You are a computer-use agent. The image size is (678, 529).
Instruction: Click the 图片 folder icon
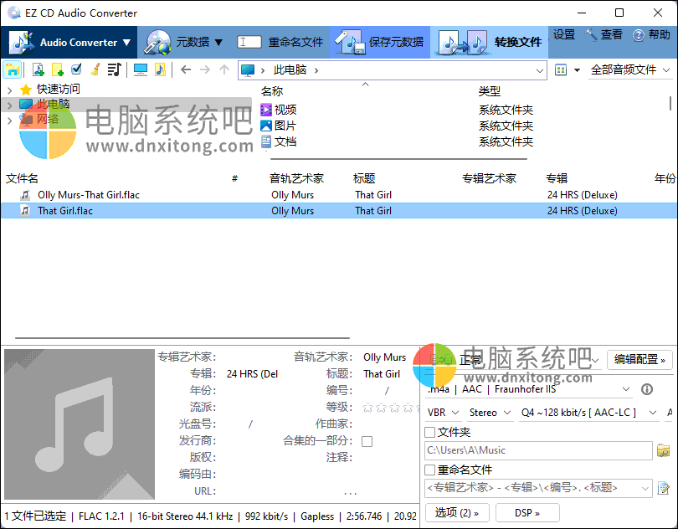266,126
